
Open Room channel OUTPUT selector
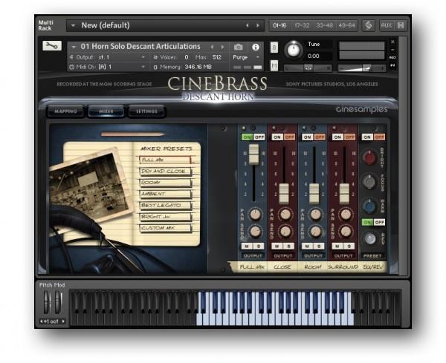pyautogui.click(x=313, y=256)
